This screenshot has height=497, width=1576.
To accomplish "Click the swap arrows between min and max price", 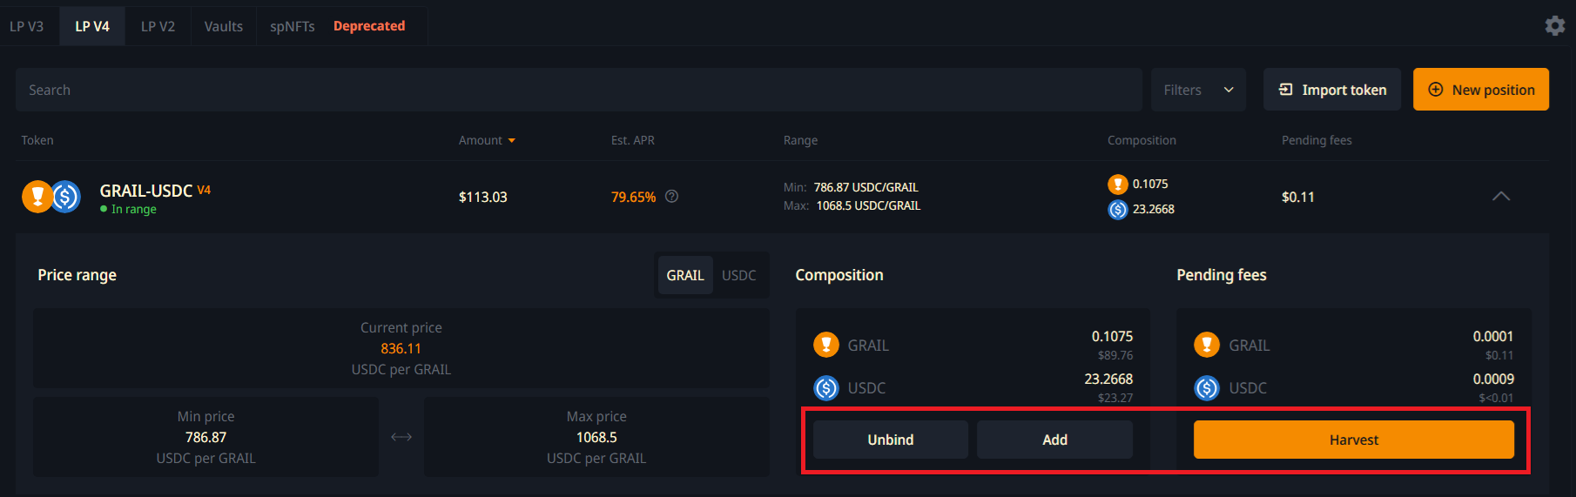I will 401,437.
